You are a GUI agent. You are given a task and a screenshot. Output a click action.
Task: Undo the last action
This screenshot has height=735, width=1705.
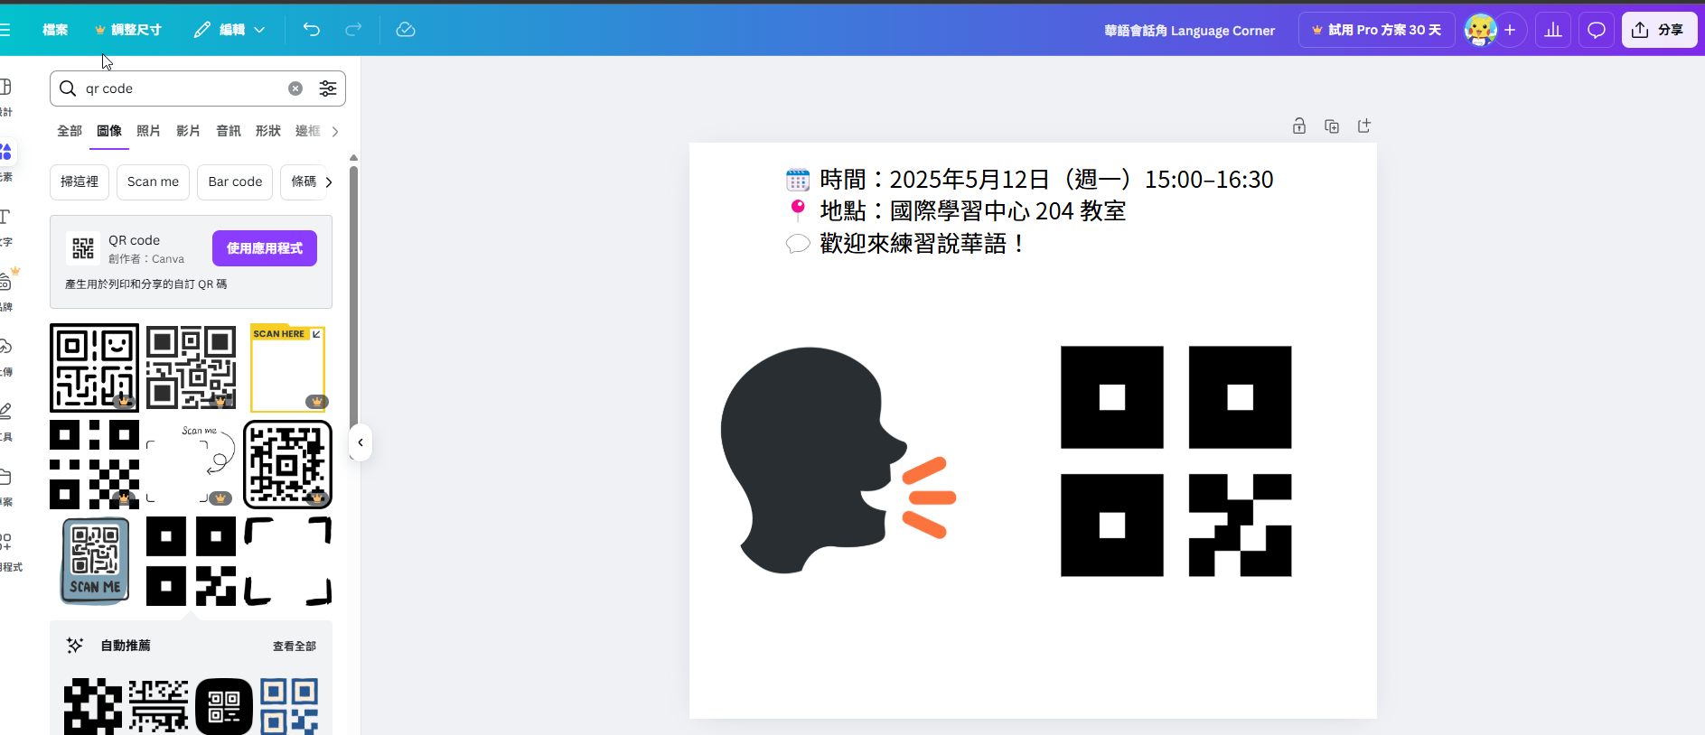[312, 30]
